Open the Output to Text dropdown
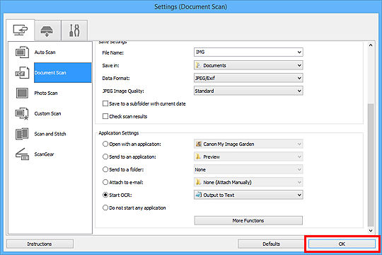Image resolution: width=382 pixels, height=255 pixels. tap(248, 195)
